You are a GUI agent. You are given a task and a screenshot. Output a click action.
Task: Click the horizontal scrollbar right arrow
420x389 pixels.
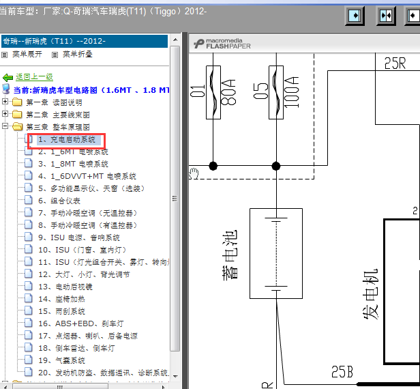click(164, 386)
